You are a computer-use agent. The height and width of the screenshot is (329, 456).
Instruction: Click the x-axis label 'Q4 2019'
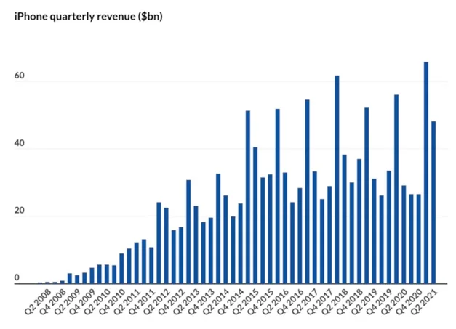point(380,302)
